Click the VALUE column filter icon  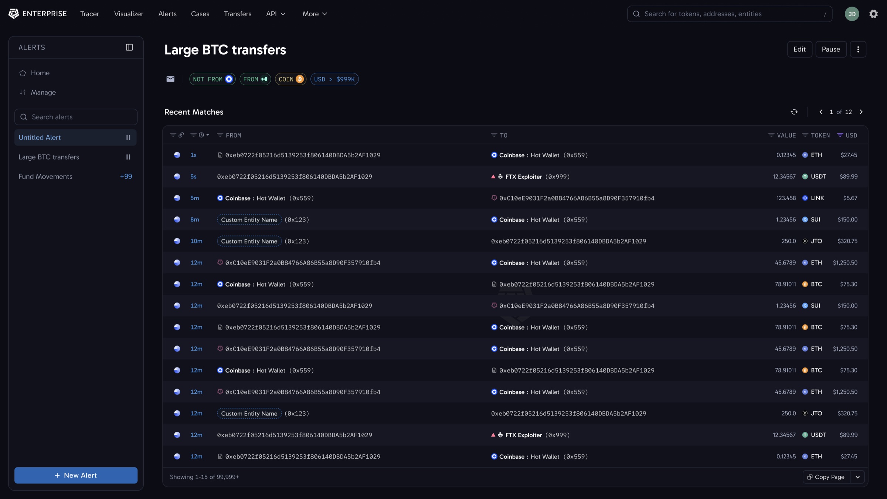point(771,135)
